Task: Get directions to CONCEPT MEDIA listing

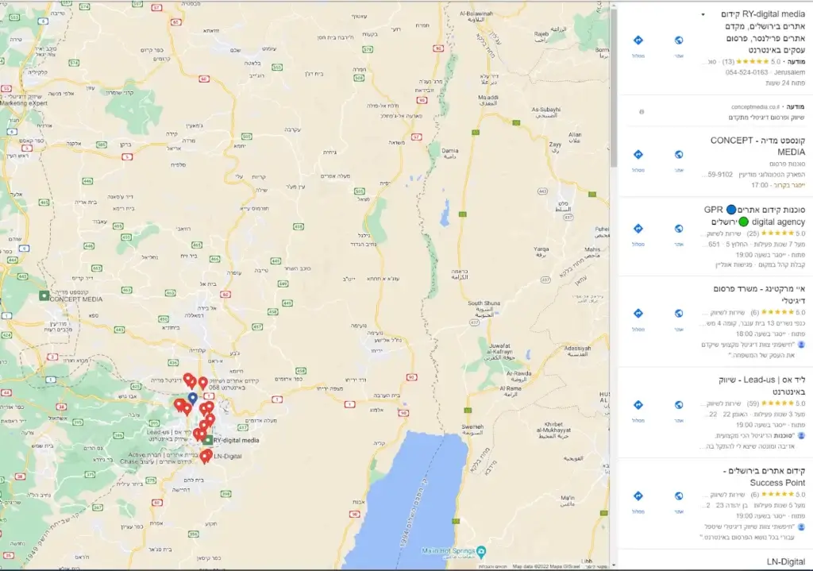Action: tap(638, 155)
